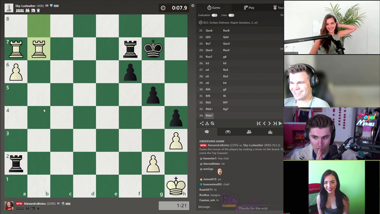Click kasanize1 username in chat

tap(210, 158)
